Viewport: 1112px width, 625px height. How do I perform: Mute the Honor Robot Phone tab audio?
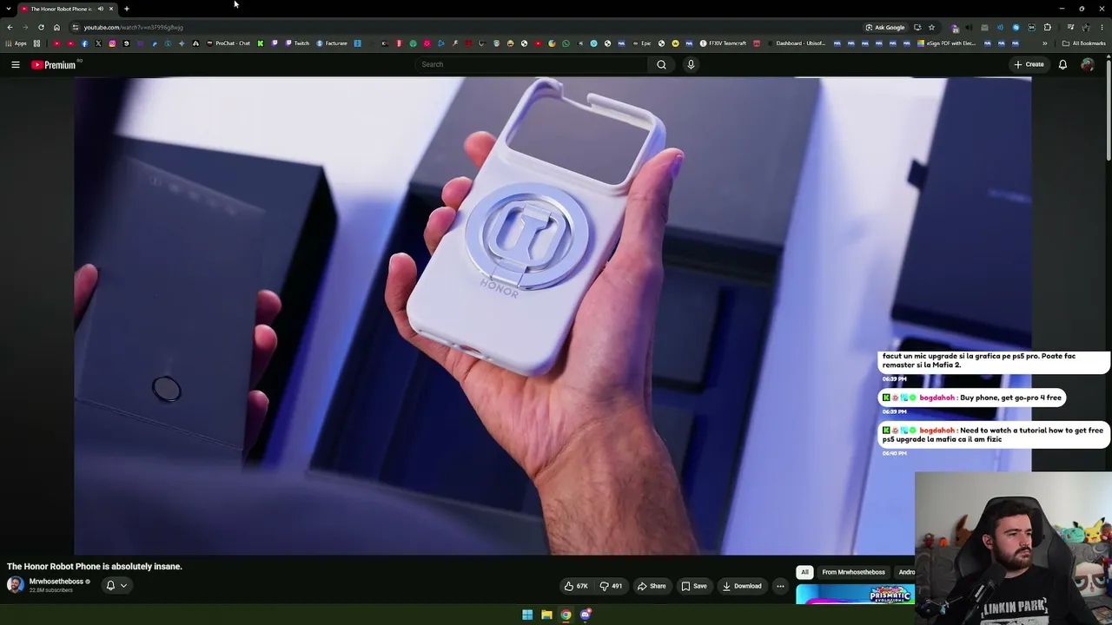pyautogui.click(x=101, y=9)
